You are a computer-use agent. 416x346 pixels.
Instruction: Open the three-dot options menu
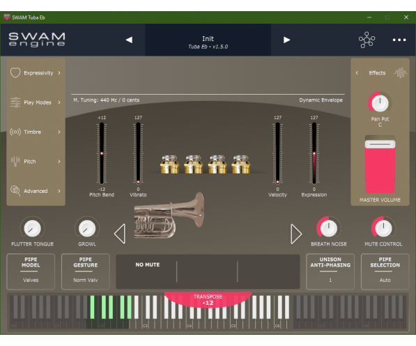tap(399, 40)
